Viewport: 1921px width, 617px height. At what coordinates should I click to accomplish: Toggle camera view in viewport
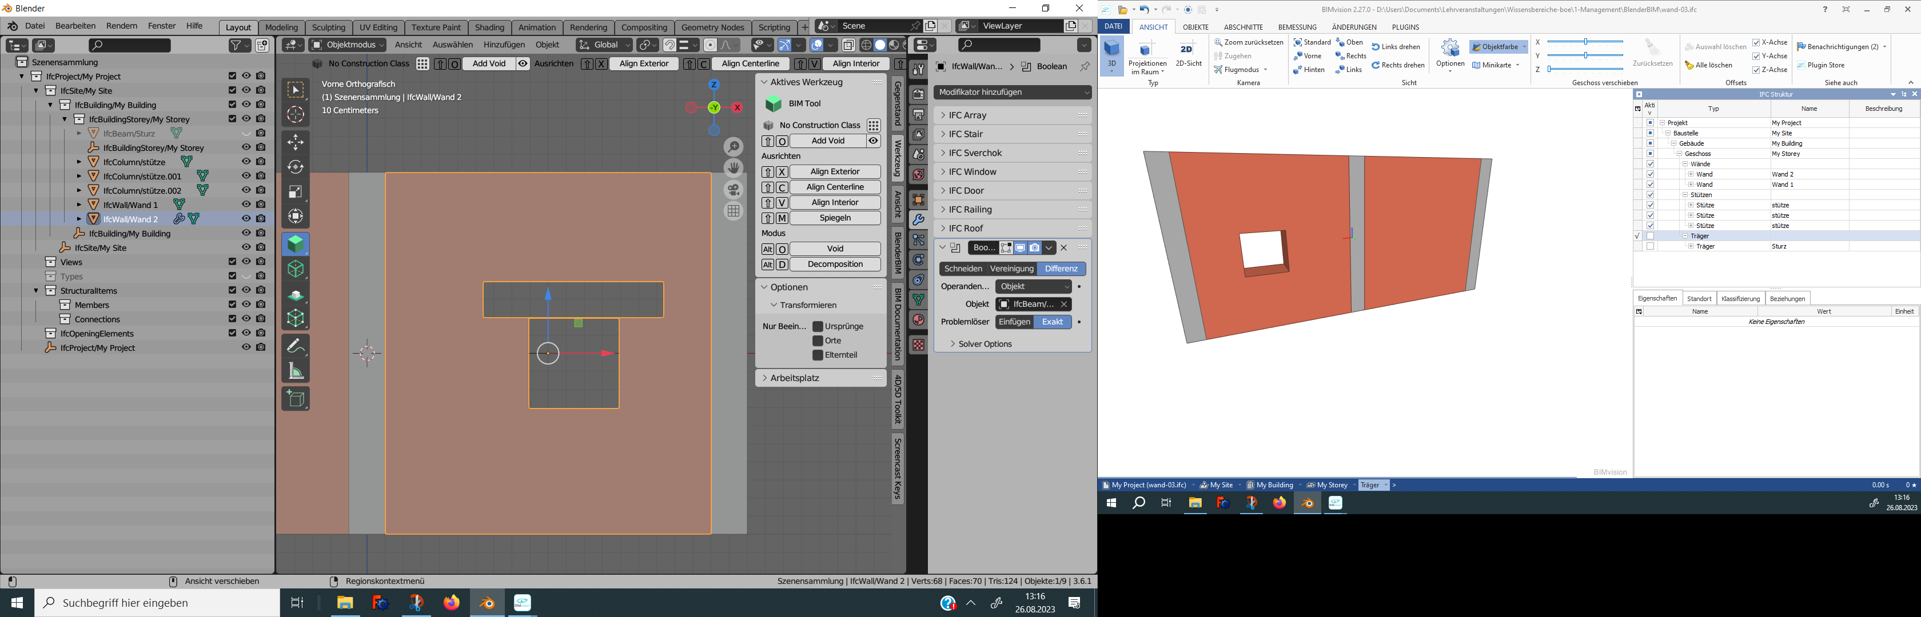(x=734, y=189)
